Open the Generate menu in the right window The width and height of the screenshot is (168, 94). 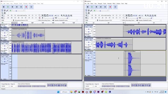[109, 3]
